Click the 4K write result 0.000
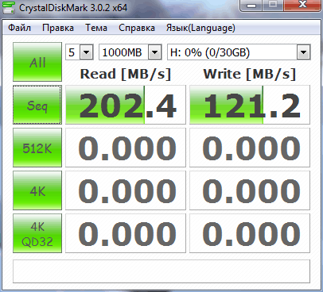The width and height of the screenshot is (323, 292). (x=250, y=190)
